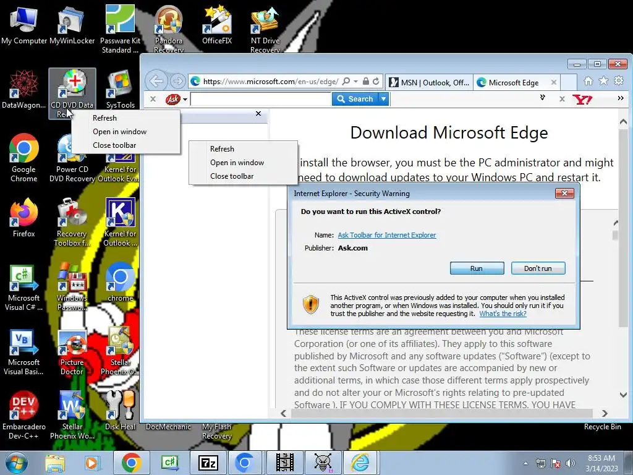This screenshot has height=475, width=633.
Task: Open 7-Zip from the taskbar
Action: pyautogui.click(x=208, y=463)
